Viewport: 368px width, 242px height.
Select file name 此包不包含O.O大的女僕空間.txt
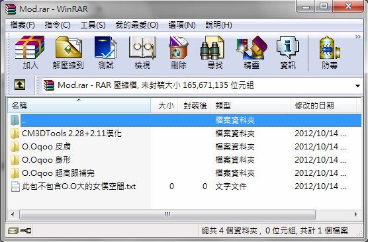pos(79,186)
